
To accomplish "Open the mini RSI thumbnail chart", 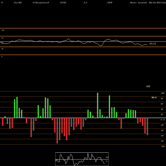I will [x=82, y=159].
